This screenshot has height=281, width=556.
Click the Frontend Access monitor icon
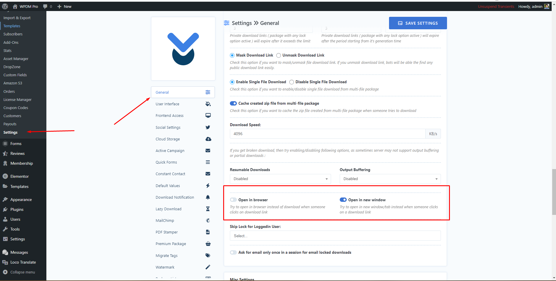208,115
